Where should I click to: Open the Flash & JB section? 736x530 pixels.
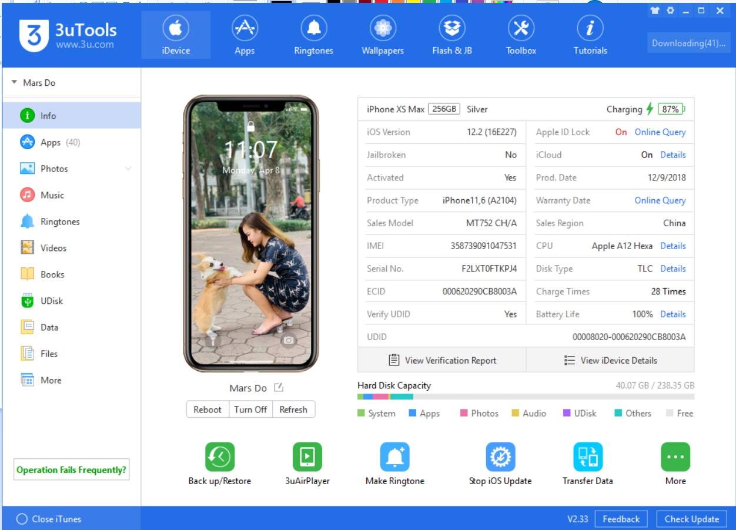coord(452,35)
